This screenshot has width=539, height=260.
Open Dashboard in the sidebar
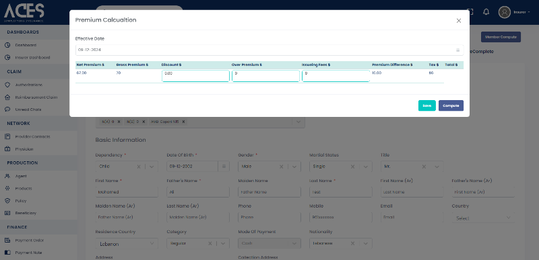(26, 45)
